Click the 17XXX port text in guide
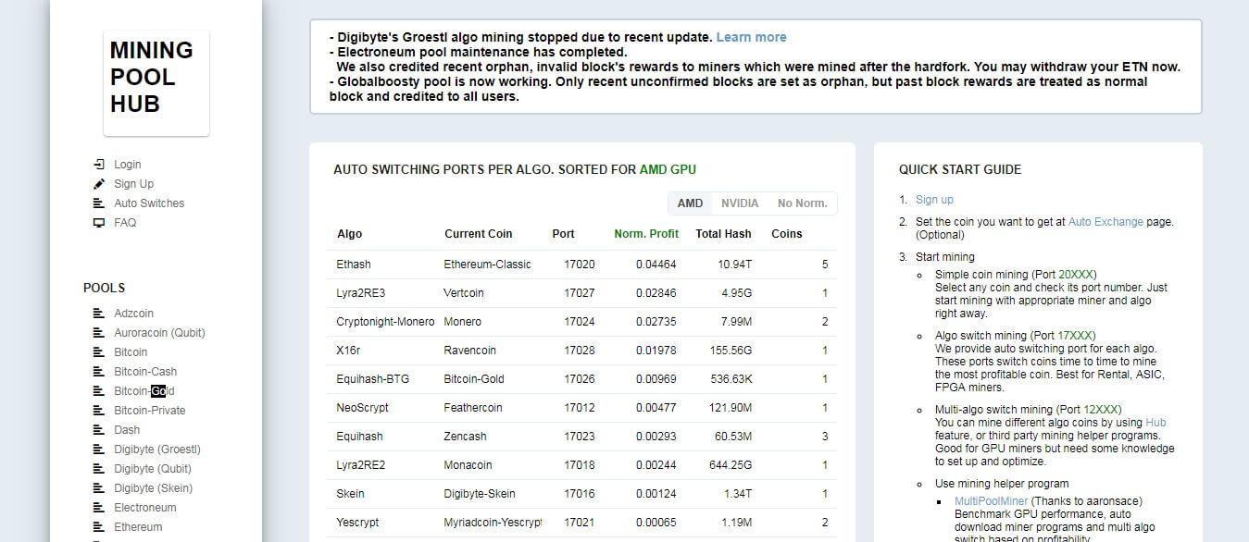1249x542 pixels. coord(1073,336)
